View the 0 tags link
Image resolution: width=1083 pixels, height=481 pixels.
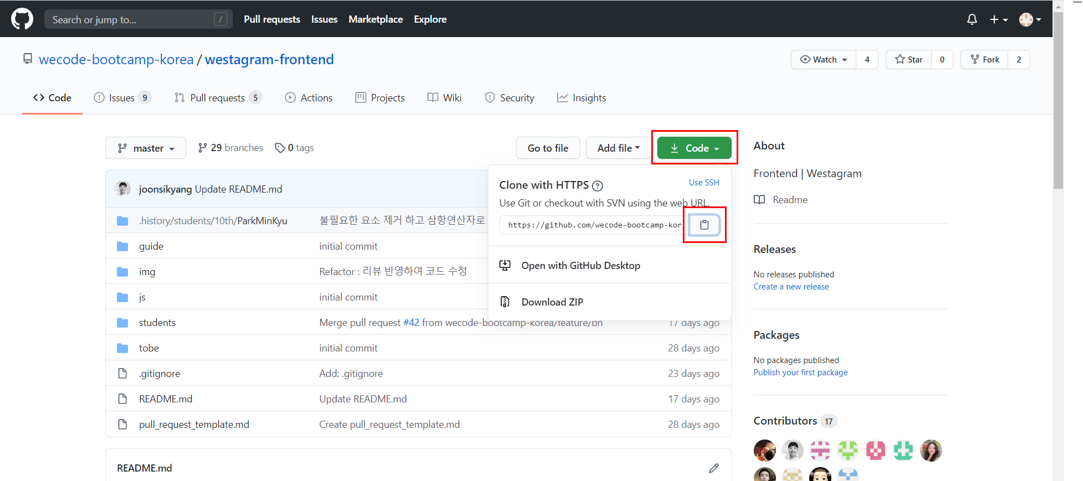[x=294, y=148]
